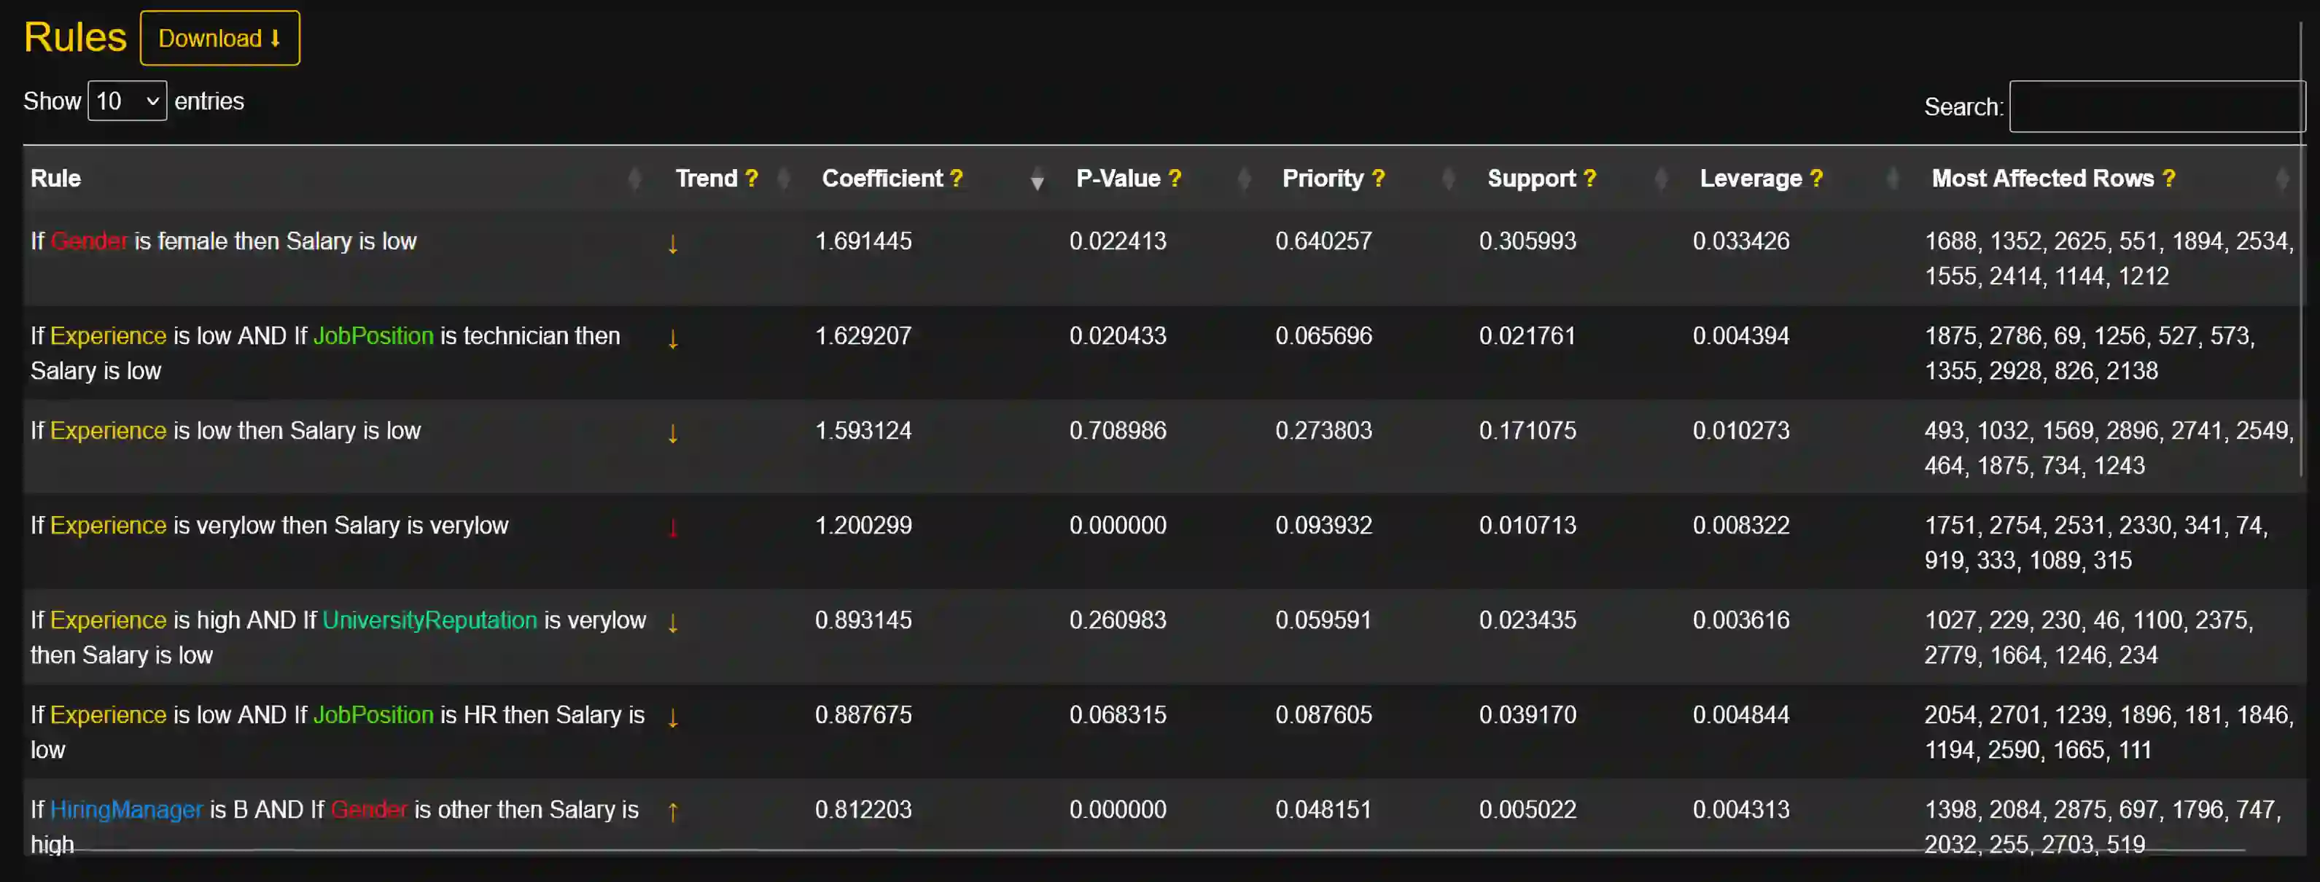This screenshot has height=882, width=2320.
Task: Click the Leverage help question mark icon
Action: (x=1815, y=178)
